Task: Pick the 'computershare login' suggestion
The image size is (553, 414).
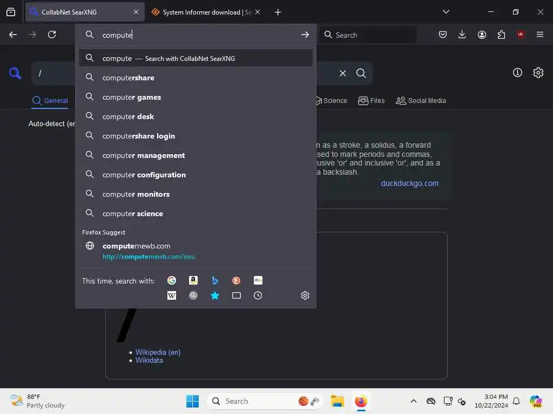Action: [x=195, y=136]
